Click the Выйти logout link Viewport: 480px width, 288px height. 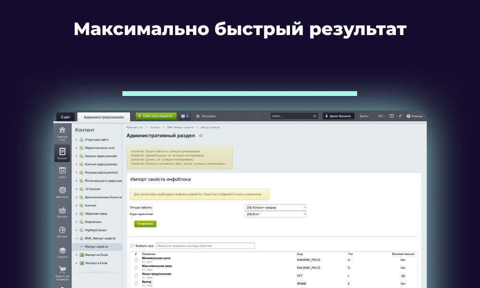pos(364,116)
